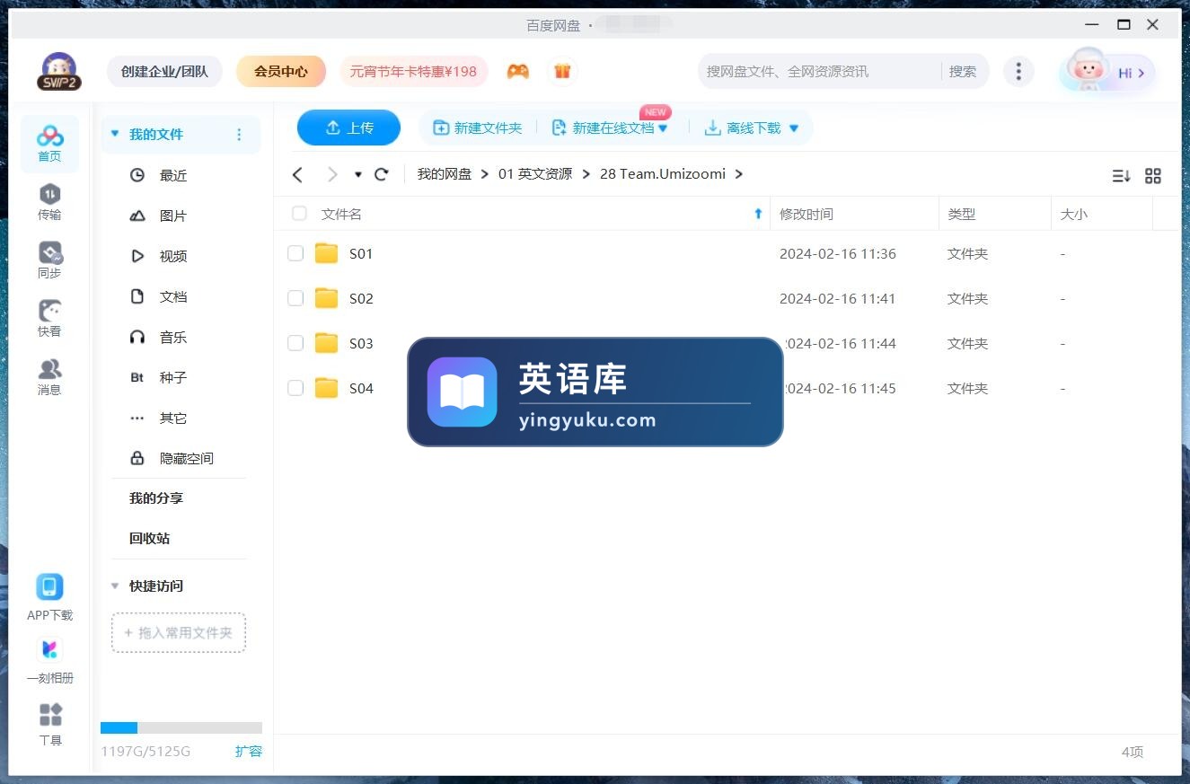The height and width of the screenshot is (784, 1190).
Task: Open the navigation history dropdown arrow
Action: 357,174
